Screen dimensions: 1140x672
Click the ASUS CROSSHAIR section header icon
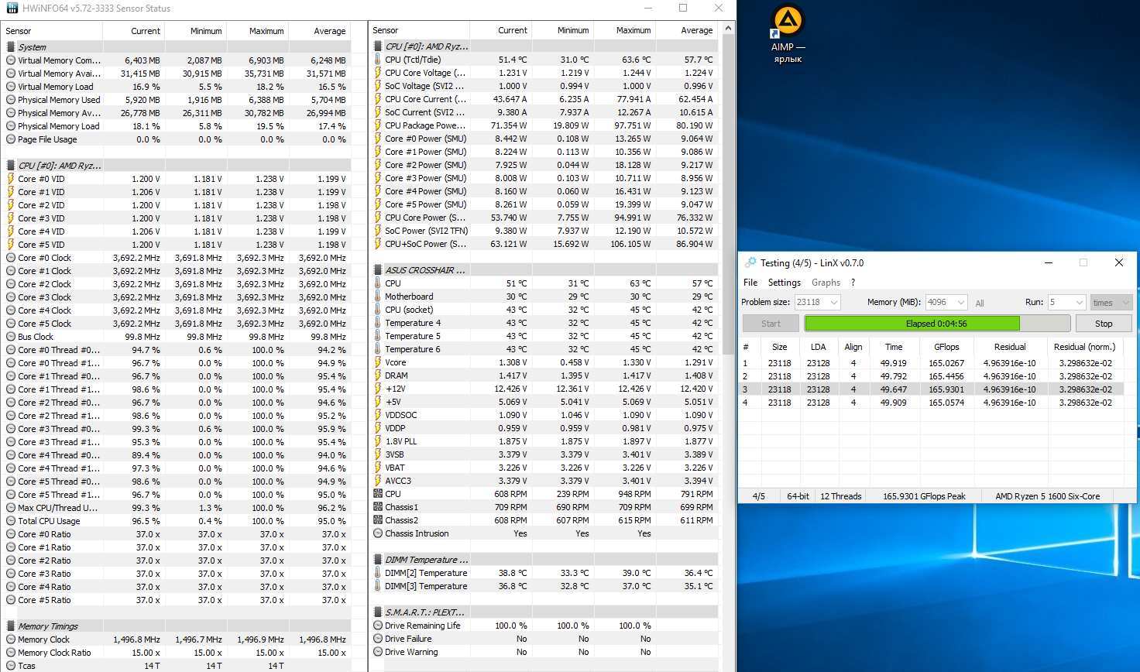click(x=378, y=269)
